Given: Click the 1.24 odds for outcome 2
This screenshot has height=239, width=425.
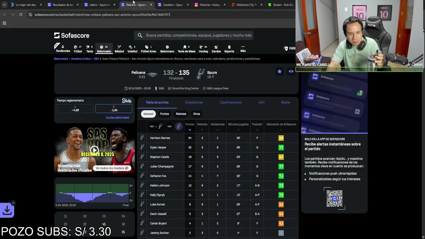Looking at the screenshot, I should (114, 109).
